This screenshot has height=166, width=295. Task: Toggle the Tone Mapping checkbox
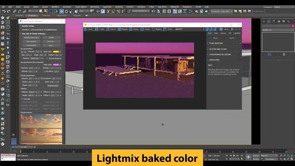(x=240, y=43)
